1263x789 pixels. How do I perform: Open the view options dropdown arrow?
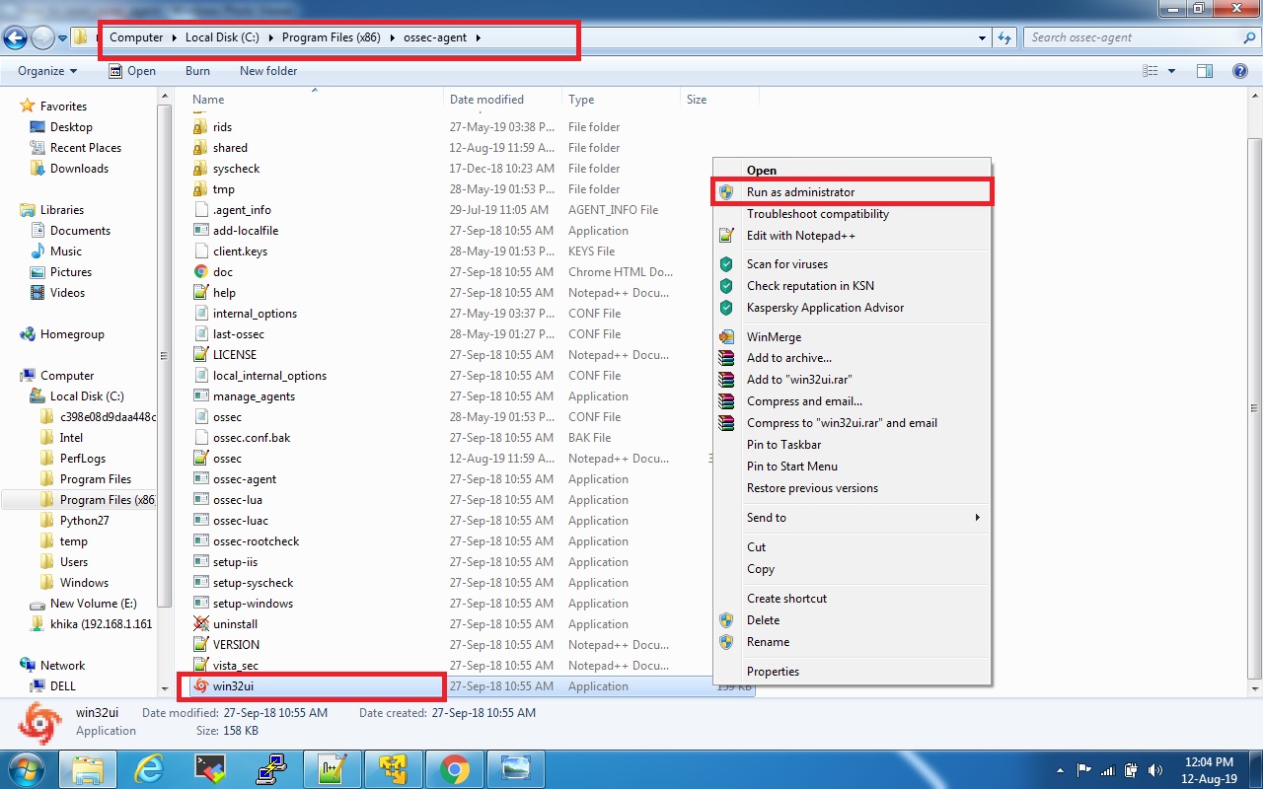[1172, 71]
